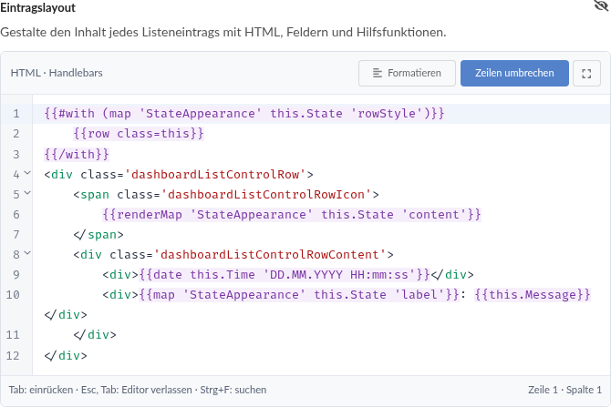Click the HTML · Handlebars language label
Image resolution: width=611 pixels, height=407 pixels.
click(57, 73)
